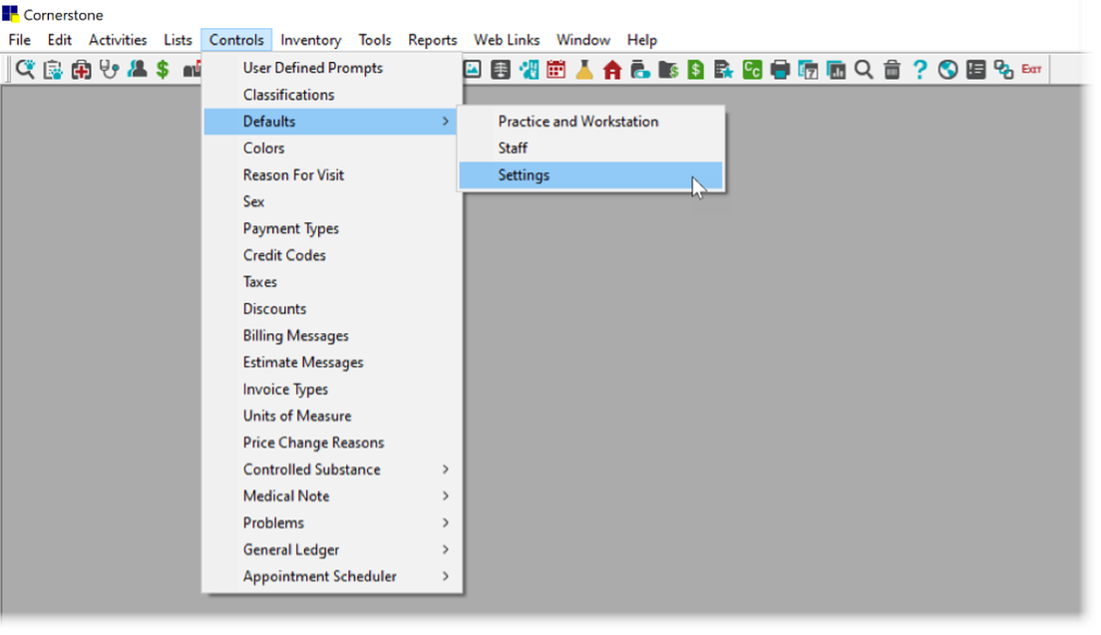Open the Activities menu
This screenshot has height=635, width=1101.
tap(118, 40)
